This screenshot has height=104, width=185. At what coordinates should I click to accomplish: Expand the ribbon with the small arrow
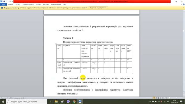coord(181,5)
